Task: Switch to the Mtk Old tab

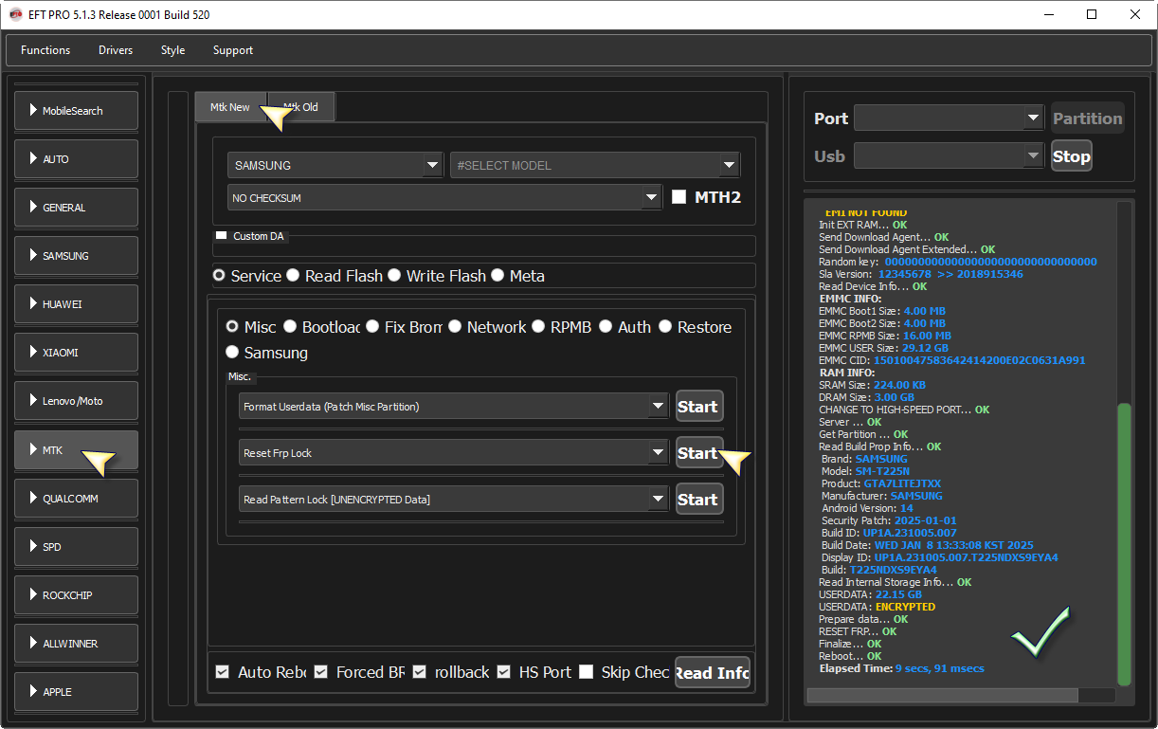Action: tap(301, 107)
